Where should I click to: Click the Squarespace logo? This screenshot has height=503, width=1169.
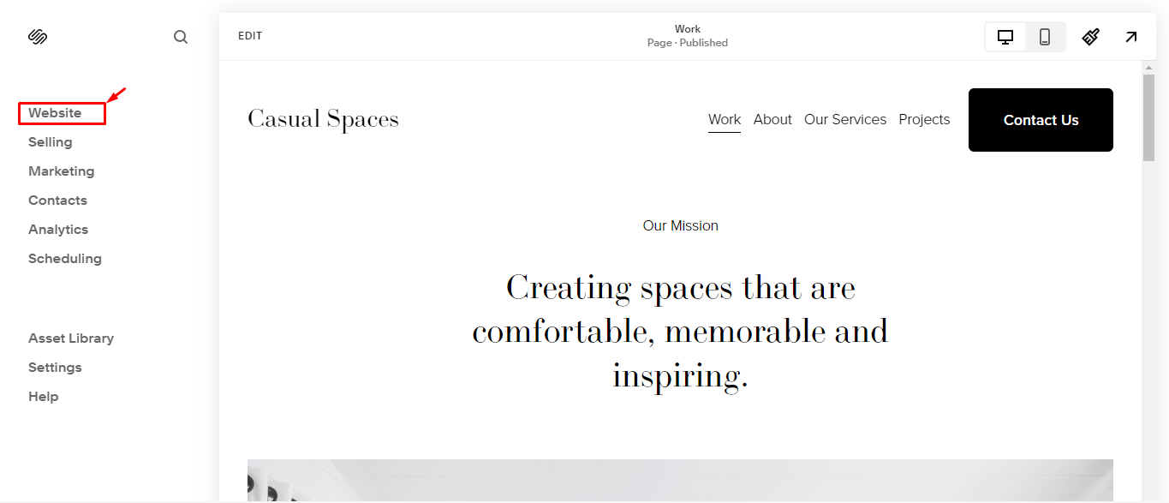38,36
